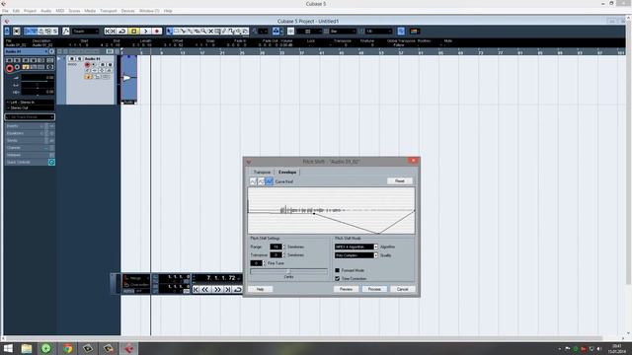Click the Windows Start button
Image resolution: width=632 pixels, height=355 pixels.
point(8,348)
